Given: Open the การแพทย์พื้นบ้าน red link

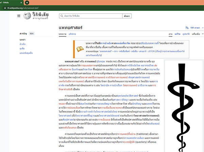Looking at the screenshot, I should tap(126, 134).
